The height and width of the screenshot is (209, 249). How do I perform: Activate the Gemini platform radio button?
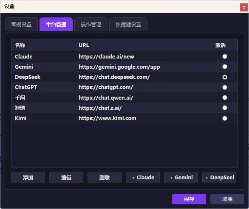(x=225, y=67)
